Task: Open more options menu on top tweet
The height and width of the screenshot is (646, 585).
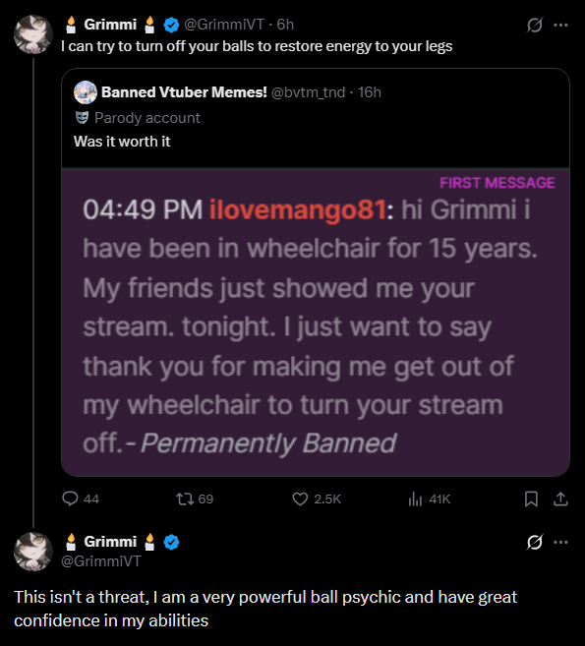Action: 560,26
